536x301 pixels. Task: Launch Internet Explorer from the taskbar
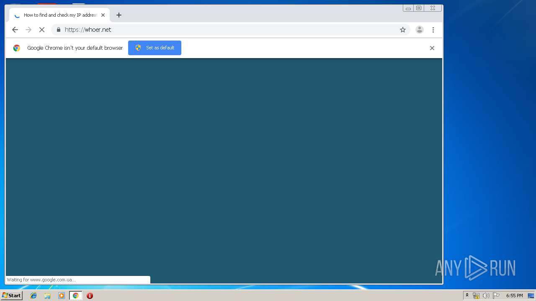click(33, 296)
